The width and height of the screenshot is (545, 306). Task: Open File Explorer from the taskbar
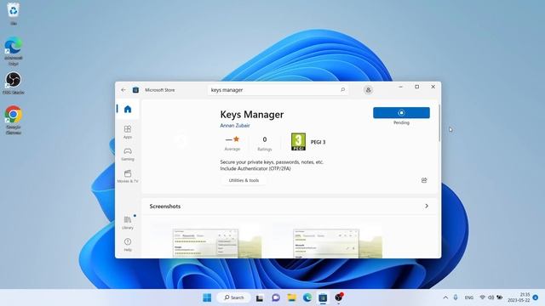click(291, 297)
